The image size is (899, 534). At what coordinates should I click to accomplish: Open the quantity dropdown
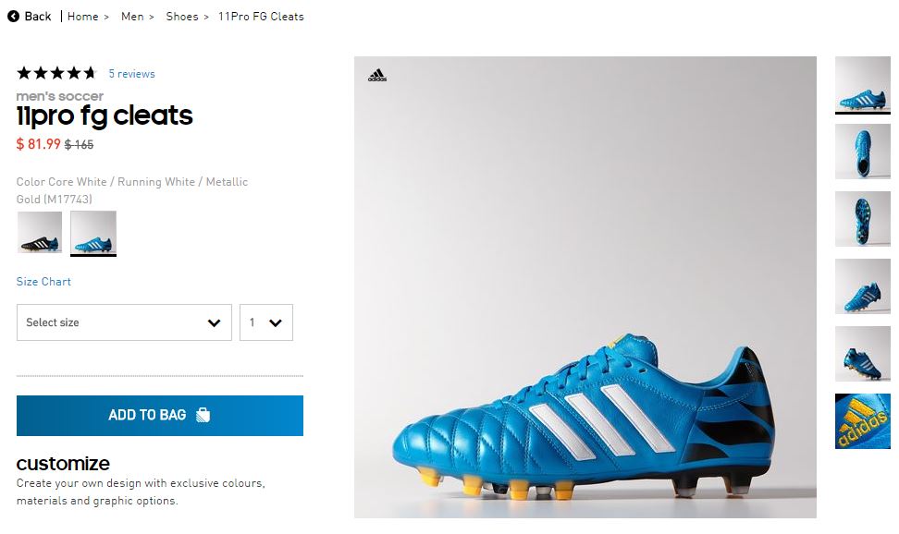coord(265,322)
